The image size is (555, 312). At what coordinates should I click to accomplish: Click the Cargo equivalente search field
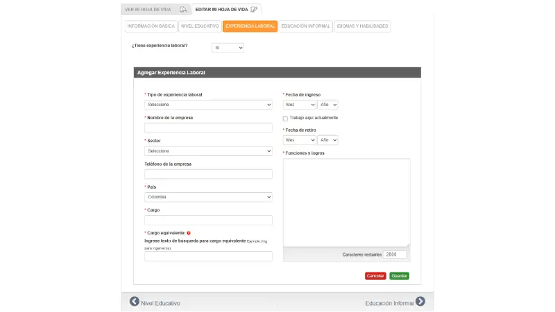pos(208,257)
